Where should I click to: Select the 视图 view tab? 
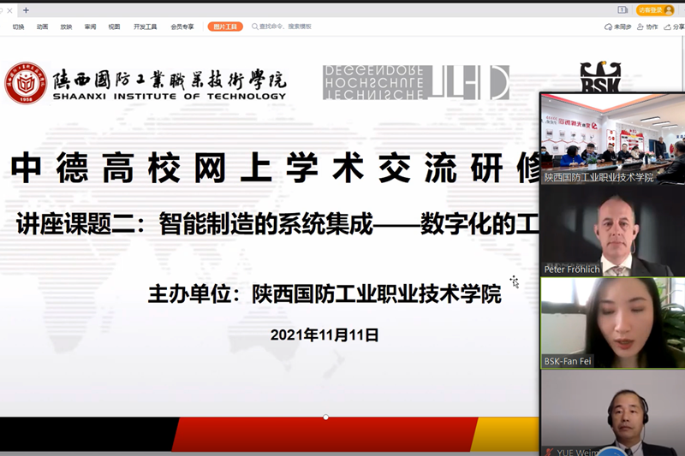pos(114,27)
